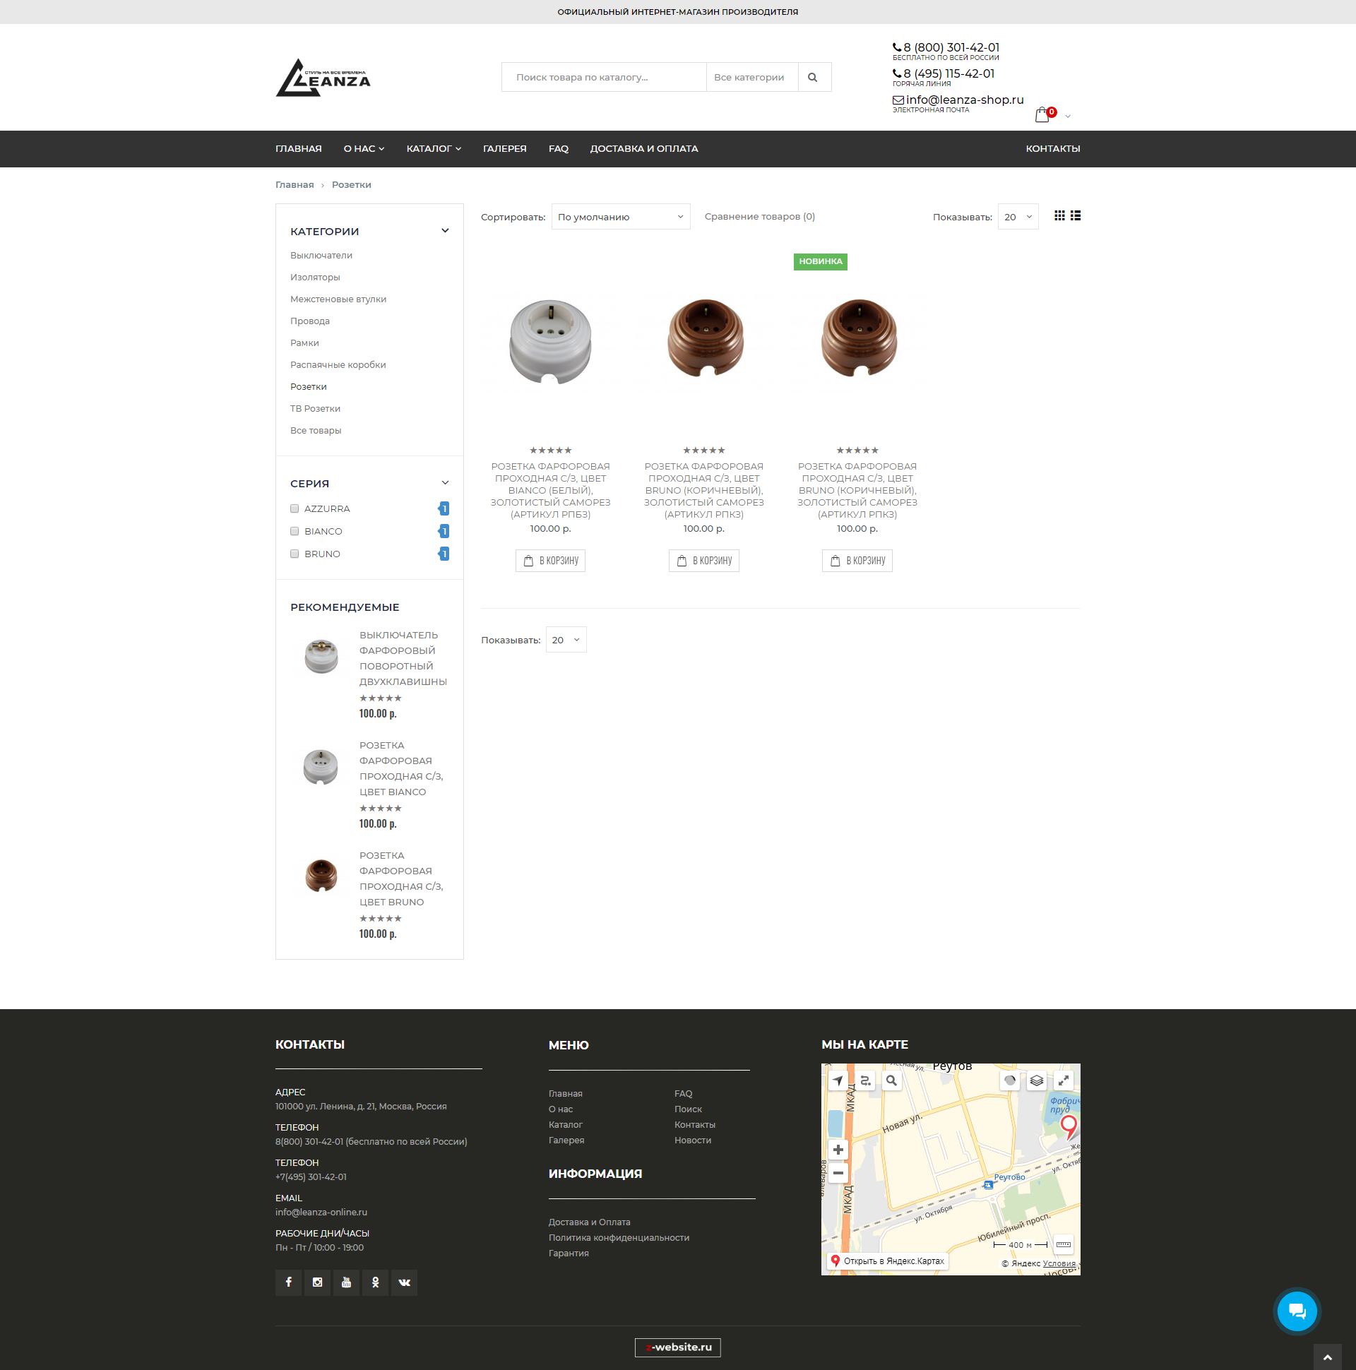Open the chat bubble widget

click(x=1296, y=1311)
